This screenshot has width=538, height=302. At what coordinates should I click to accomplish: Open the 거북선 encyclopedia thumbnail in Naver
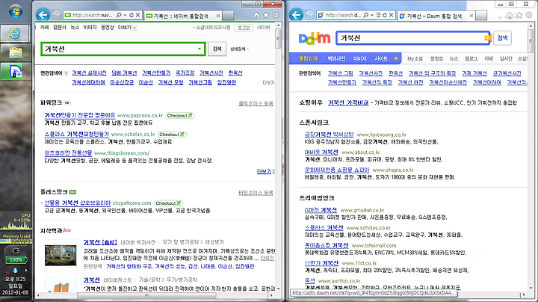(x=61, y=255)
